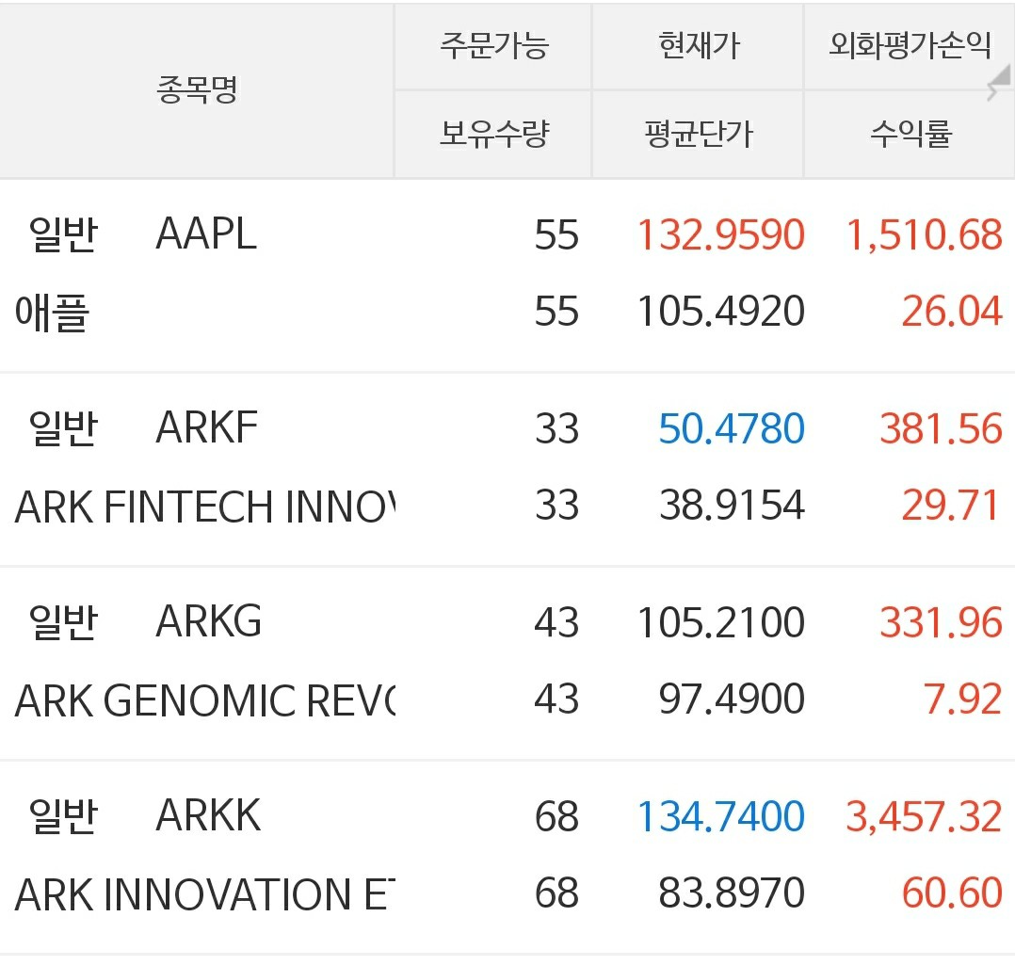Image resolution: width=1015 pixels, height=965 pixels.
Task: Click ARKF current price 50.4780
Action: pos(732,429)
